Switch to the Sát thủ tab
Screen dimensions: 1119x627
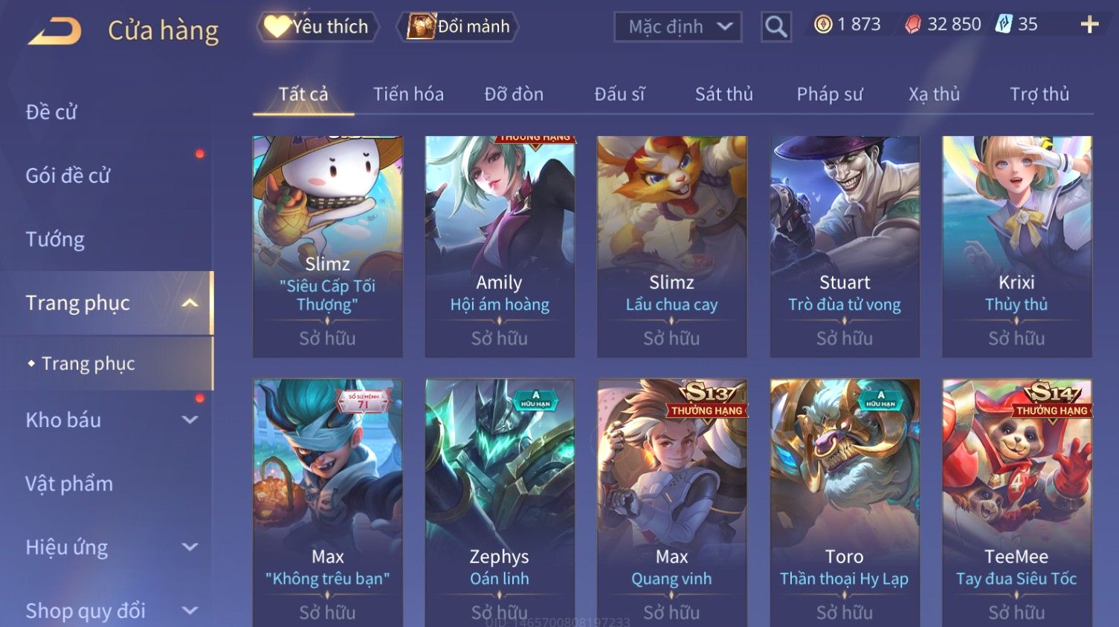tap(724, 94)
